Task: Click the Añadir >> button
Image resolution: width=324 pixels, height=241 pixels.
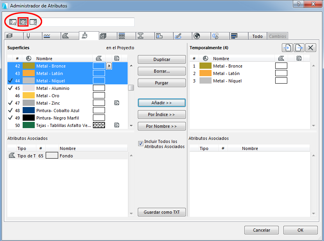Action: tap(162, 103)
